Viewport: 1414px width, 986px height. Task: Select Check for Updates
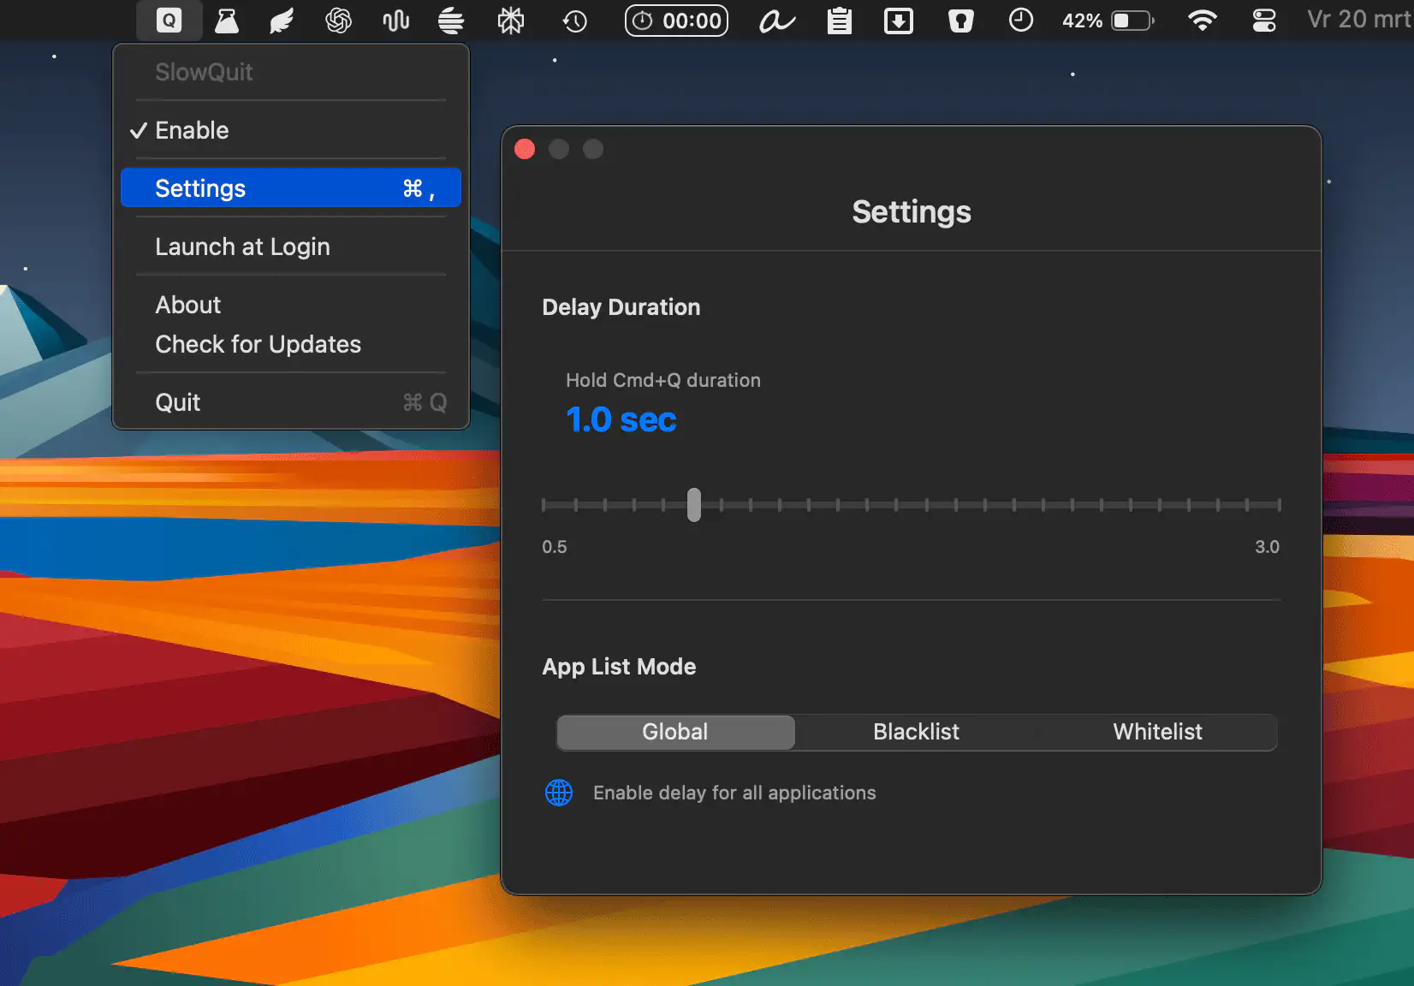click(x=258, y=344)
